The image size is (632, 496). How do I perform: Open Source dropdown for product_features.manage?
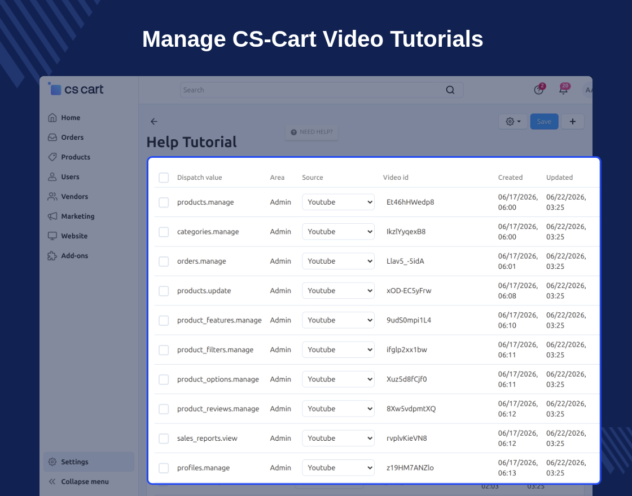click(x=338, y=320)
